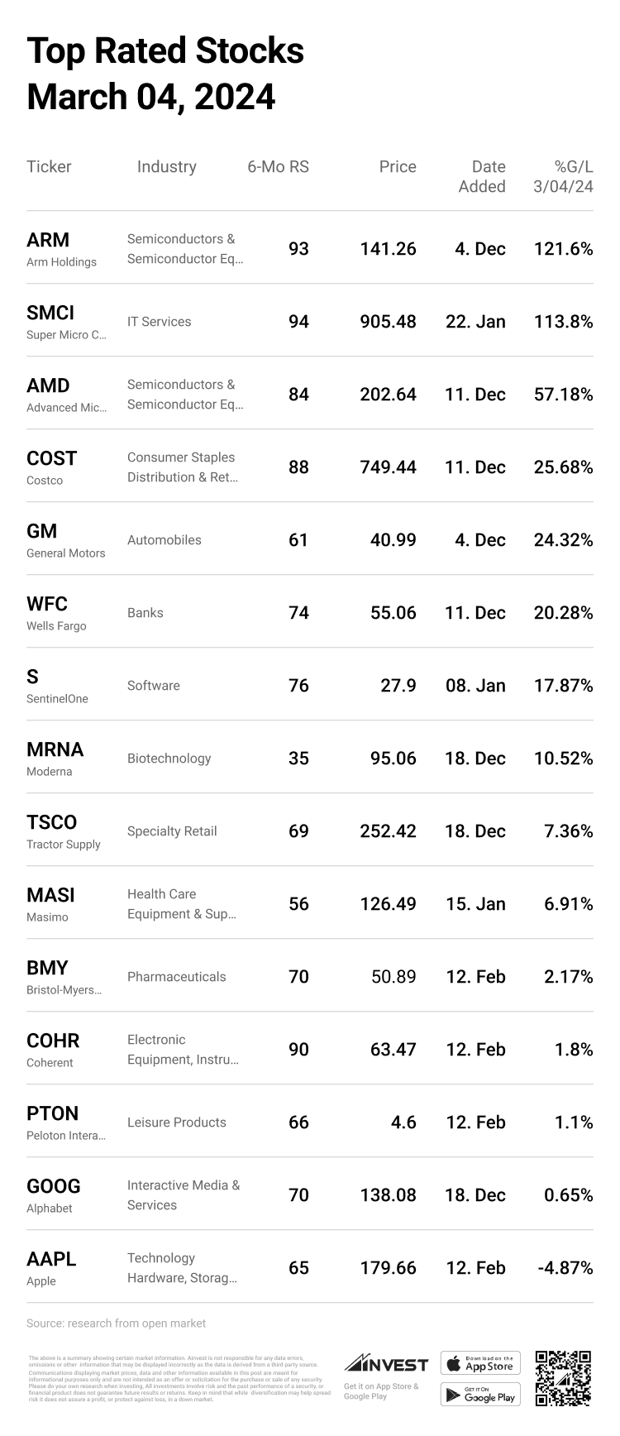Click the Price column header

[398, 167]
